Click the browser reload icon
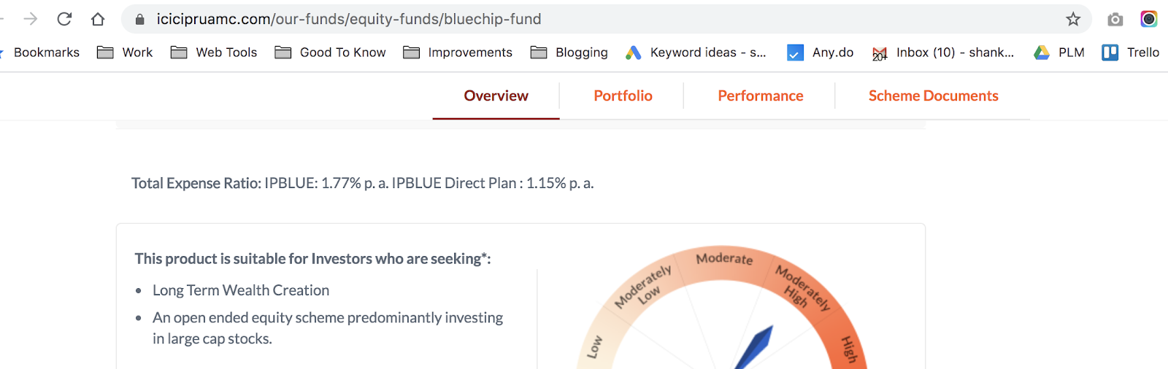This screenshot has width=1168, height=369. pos(64,19)
